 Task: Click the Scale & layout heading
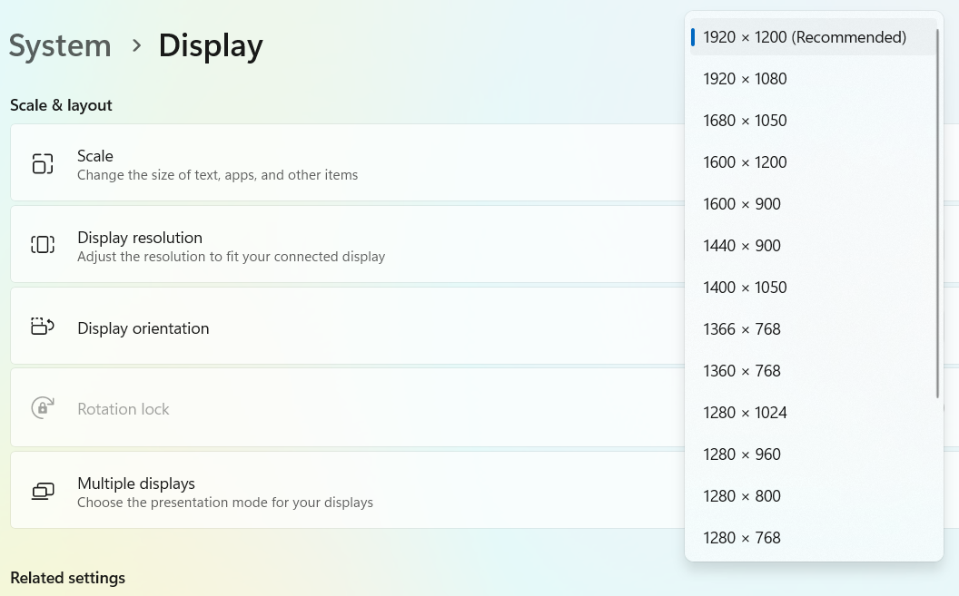61,105
